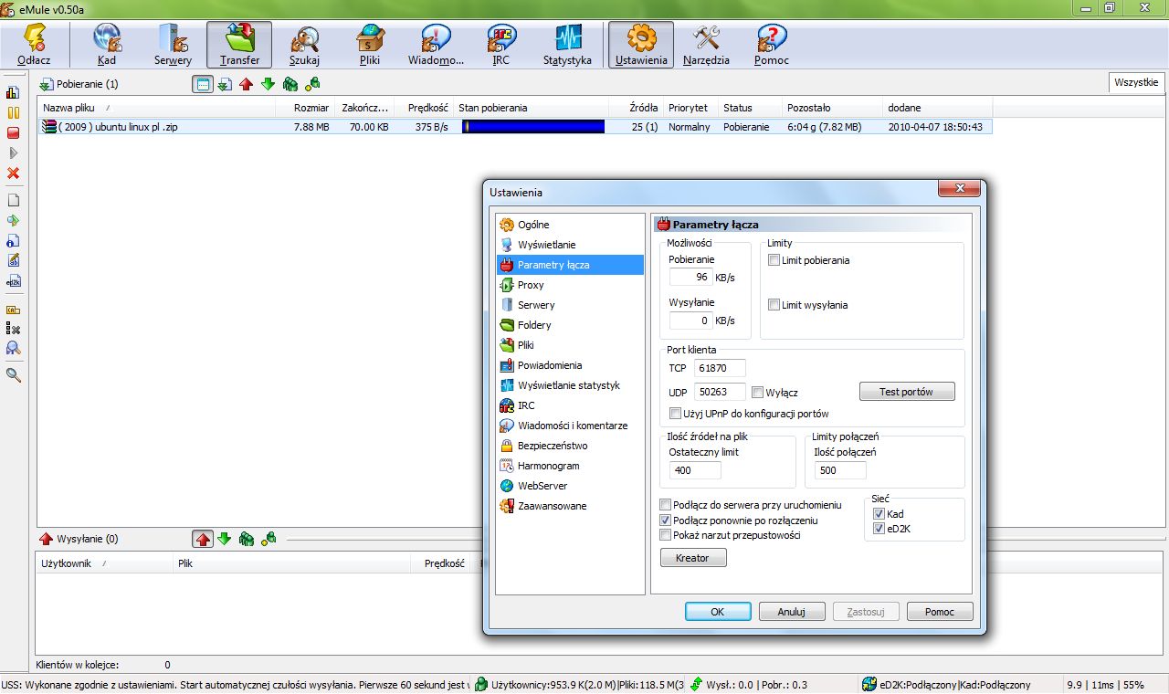
Task: Stop the download with the red stop icon
Action: click(13, 132)
